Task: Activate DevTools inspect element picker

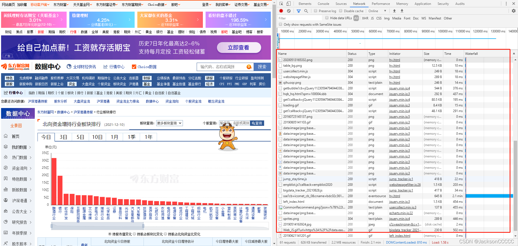Action: (281, 4)
